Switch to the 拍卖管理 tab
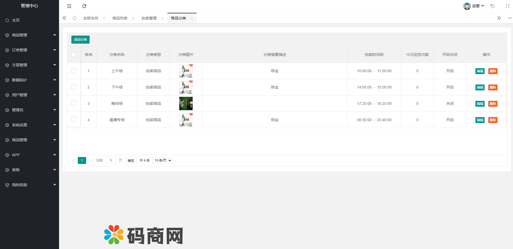 pos(149,18)
